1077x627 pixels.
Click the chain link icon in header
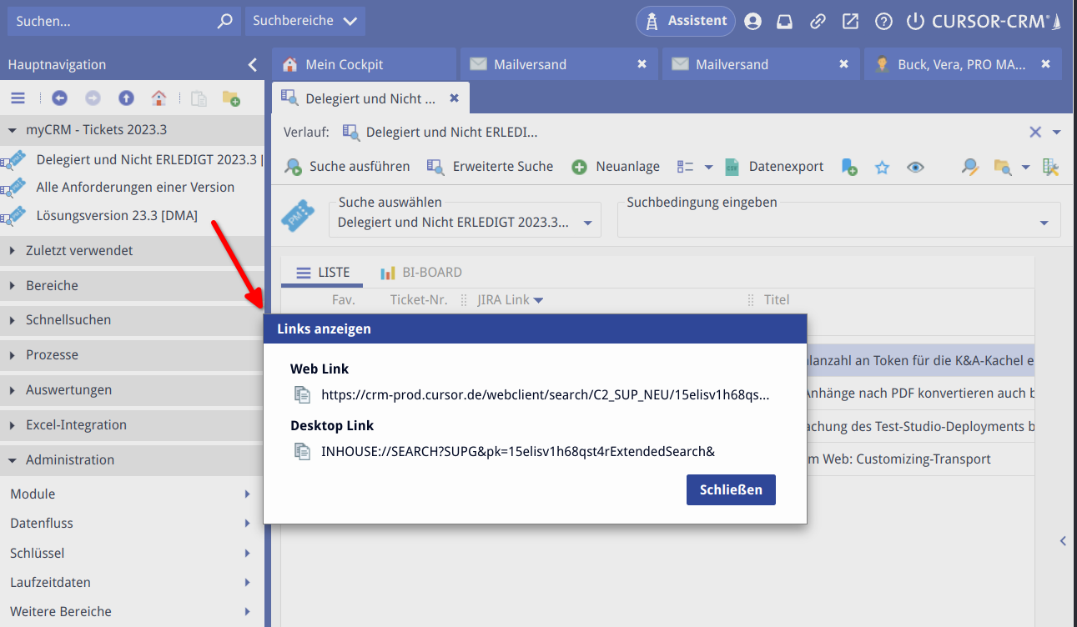click(x=818, y=22)
